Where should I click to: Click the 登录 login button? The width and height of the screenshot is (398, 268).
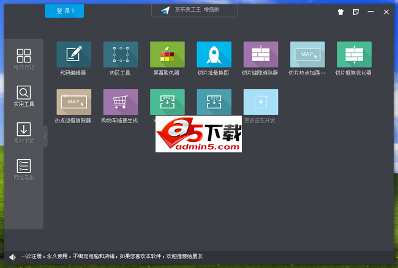click(64, 11)
